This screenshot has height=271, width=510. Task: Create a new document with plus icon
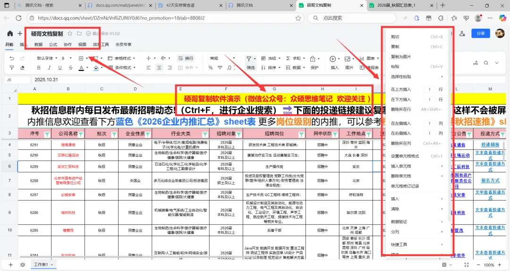coord(20,34)
